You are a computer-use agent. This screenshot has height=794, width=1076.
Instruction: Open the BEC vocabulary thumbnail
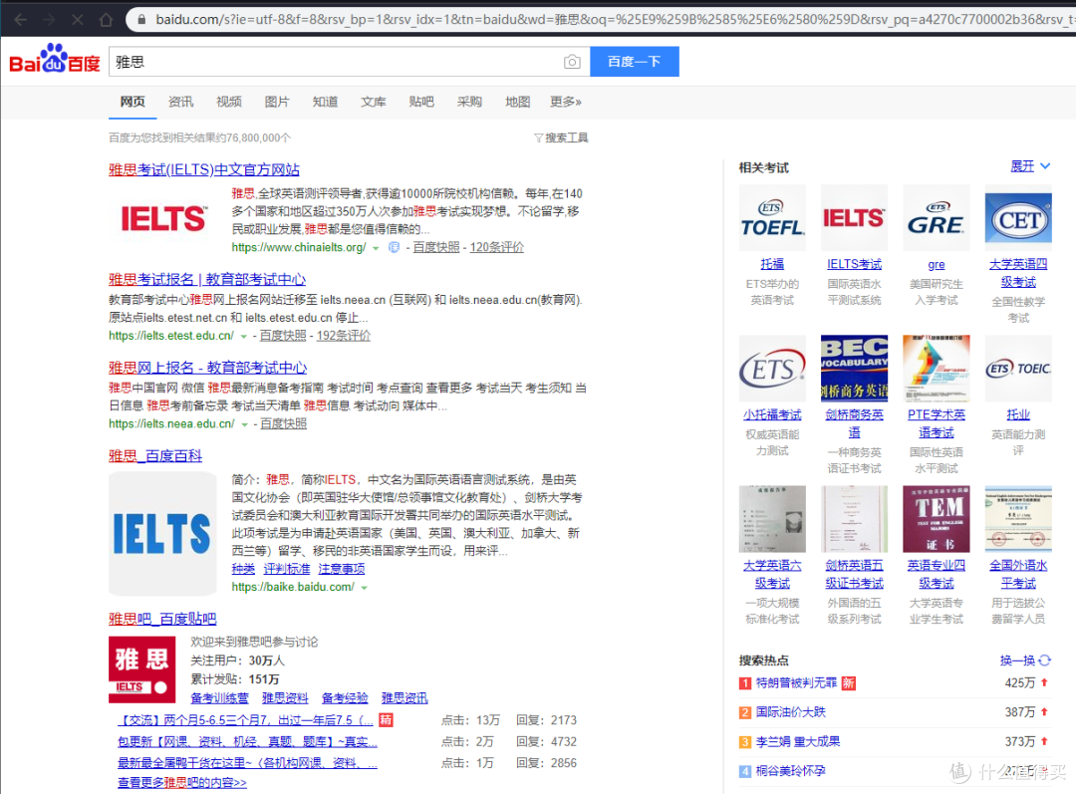tap(855, 369)
